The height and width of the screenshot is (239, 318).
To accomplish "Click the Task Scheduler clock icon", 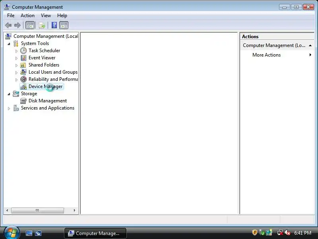I will [23, 51].
